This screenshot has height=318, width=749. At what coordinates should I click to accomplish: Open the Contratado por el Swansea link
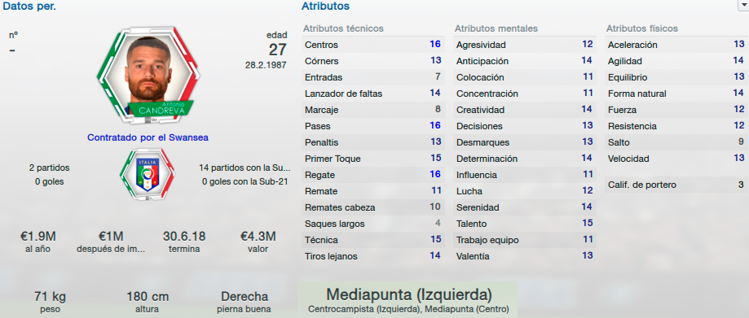click(148, 137)
